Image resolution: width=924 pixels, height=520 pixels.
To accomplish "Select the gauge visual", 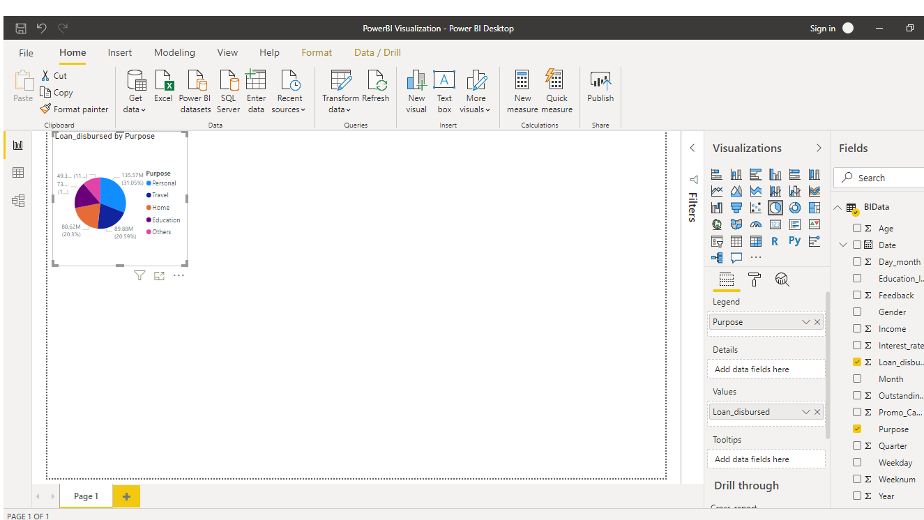I will pyautogui.click(x=756, y=224).
